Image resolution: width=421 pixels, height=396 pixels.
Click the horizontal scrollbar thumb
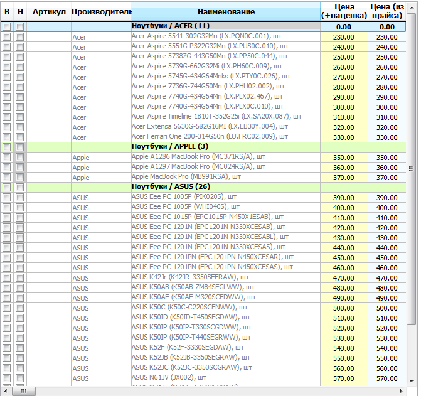pyautogui.click(x=24, y=391)
